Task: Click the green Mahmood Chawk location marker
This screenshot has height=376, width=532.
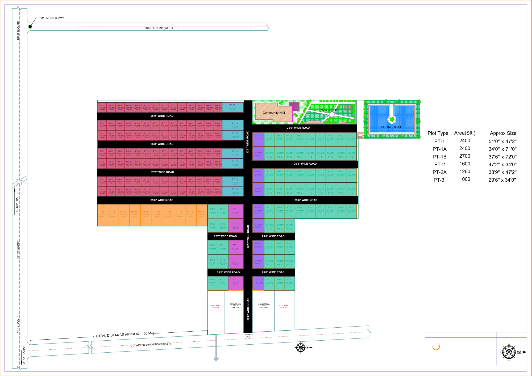Action: [30, 27]
